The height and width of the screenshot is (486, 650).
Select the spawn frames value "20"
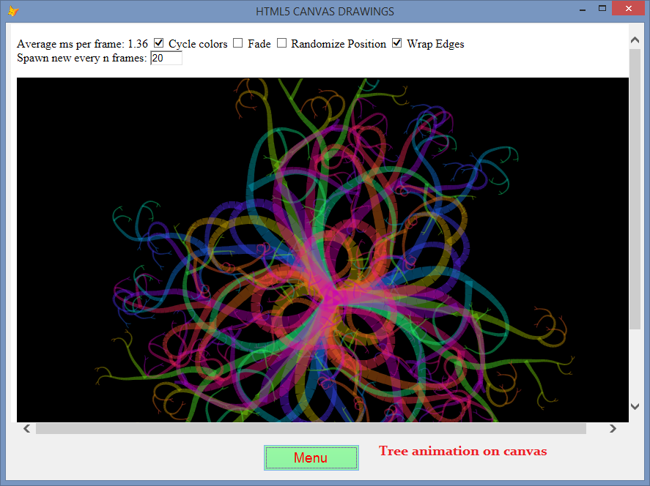pyautogui.click(x=166, y=58)
